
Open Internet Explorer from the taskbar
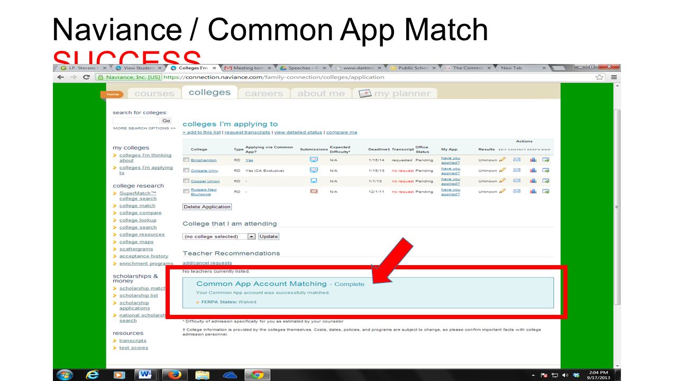pyautogui.click(x=92, y=375)
